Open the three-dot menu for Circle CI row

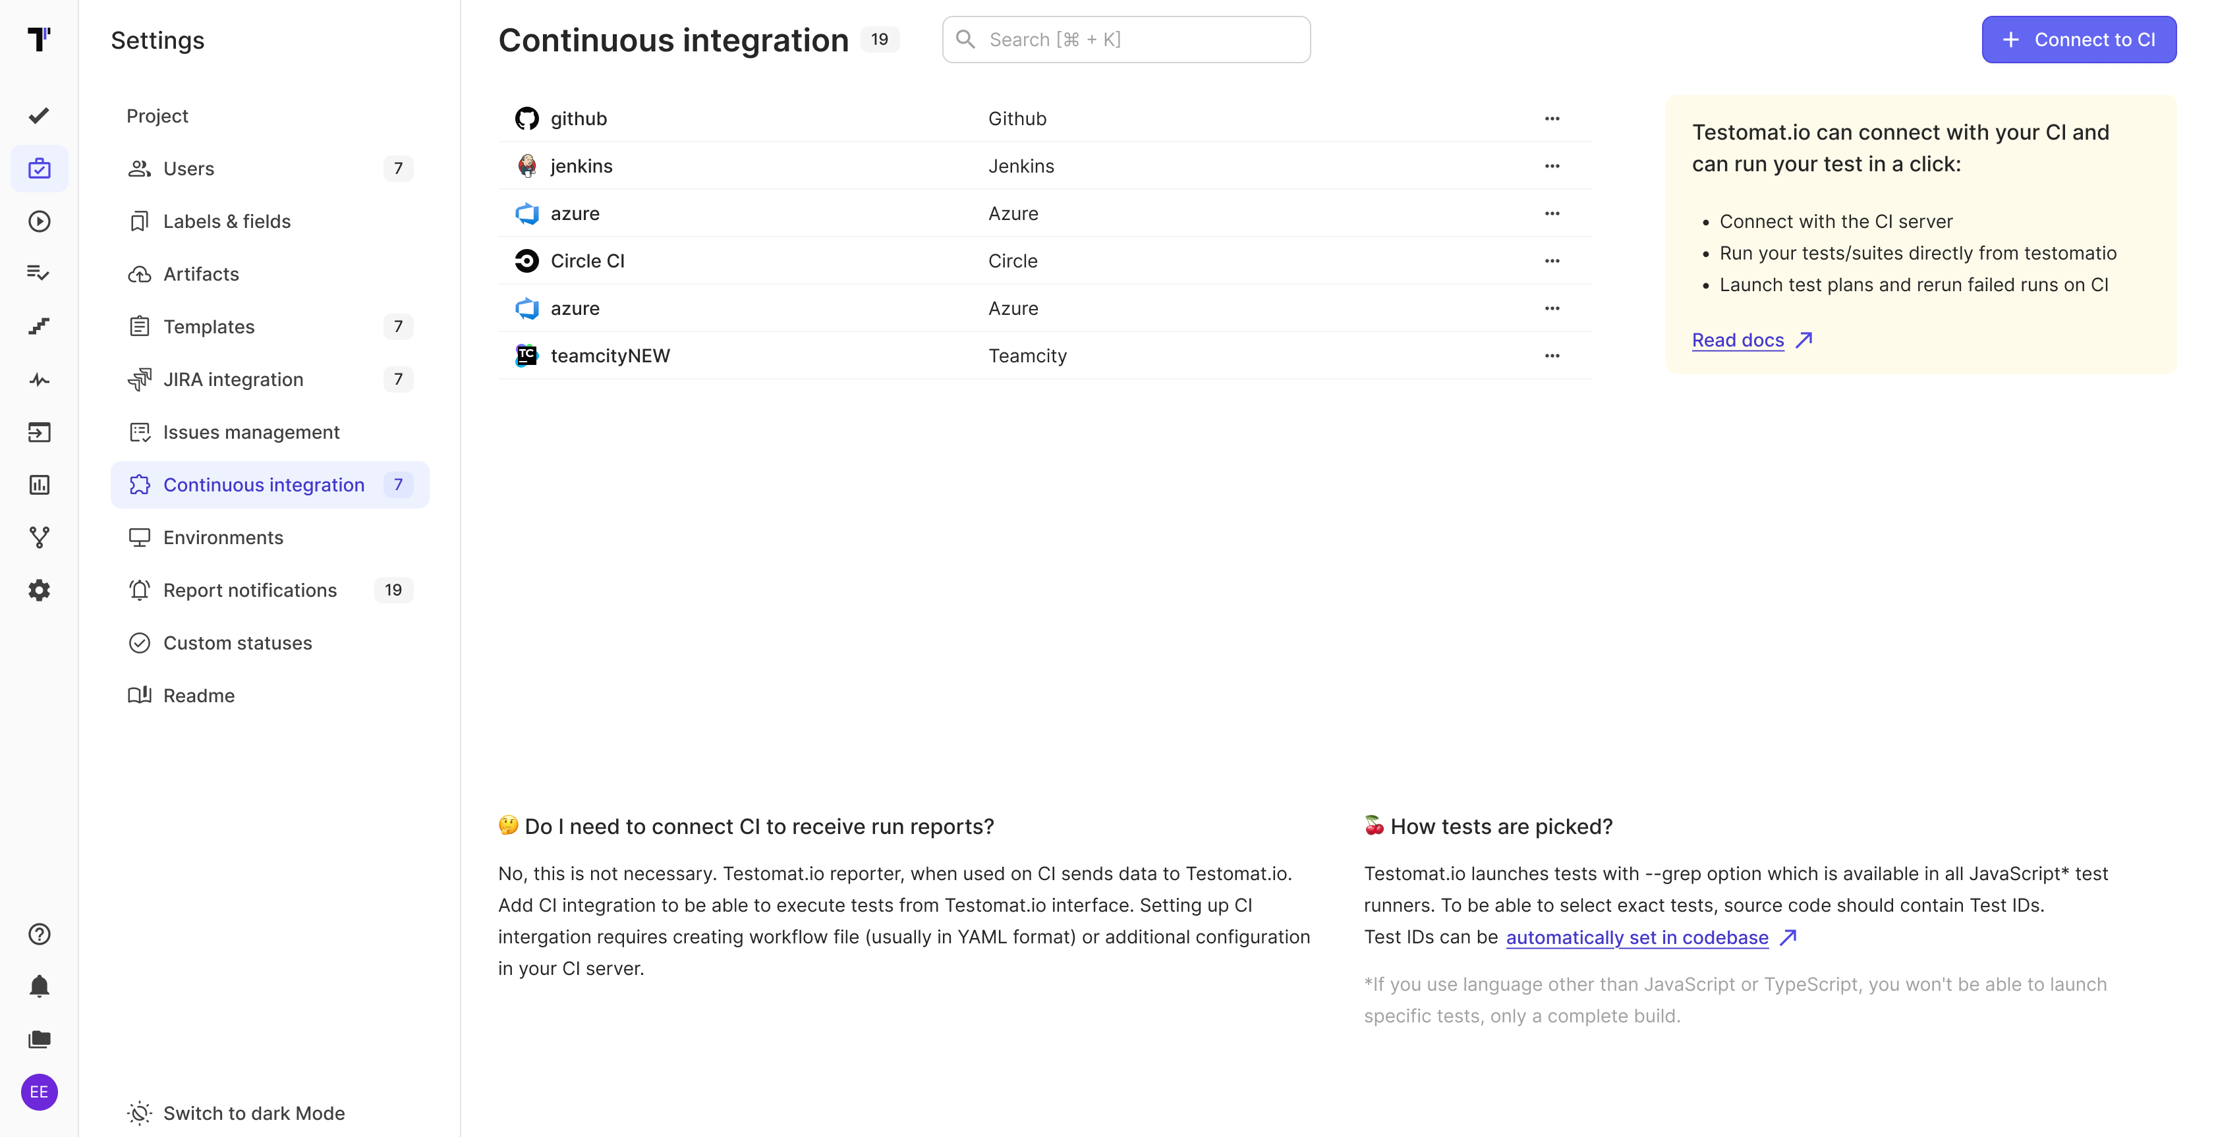point(1551,262)
